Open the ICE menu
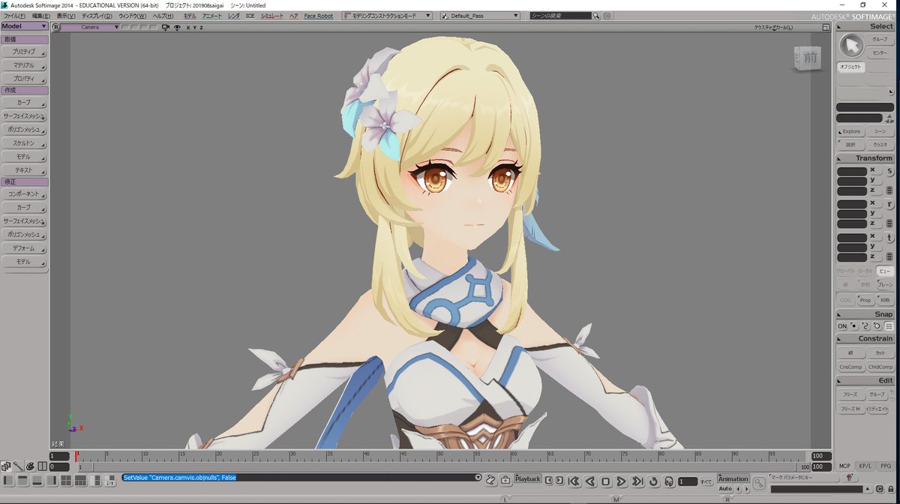This screenshot has height=504, width=900. (250, 16)
